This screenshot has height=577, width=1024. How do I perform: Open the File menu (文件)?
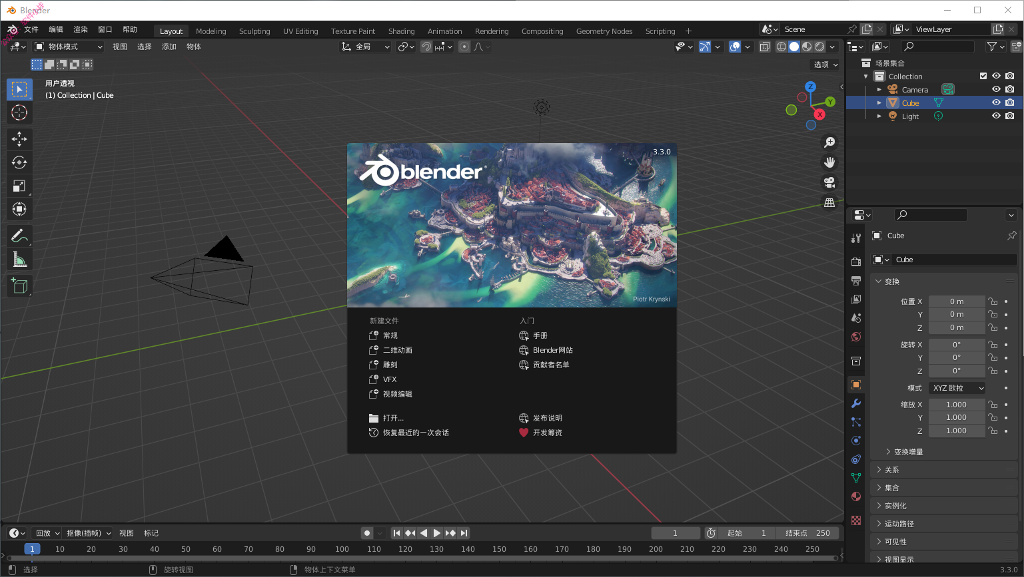[31, 29]
